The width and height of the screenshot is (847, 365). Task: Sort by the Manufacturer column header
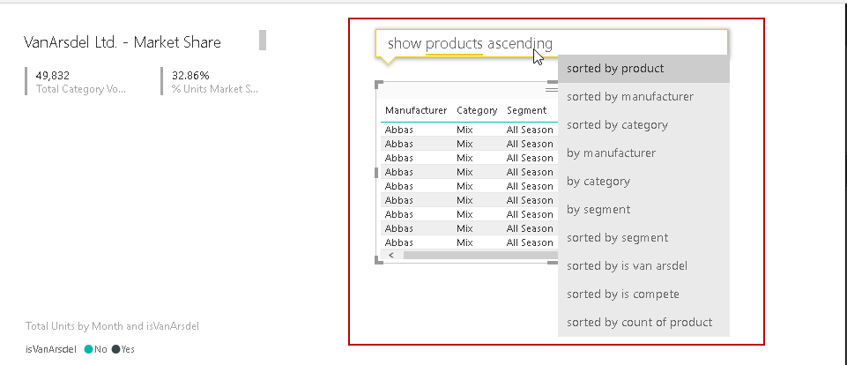[x=416, y=110]
